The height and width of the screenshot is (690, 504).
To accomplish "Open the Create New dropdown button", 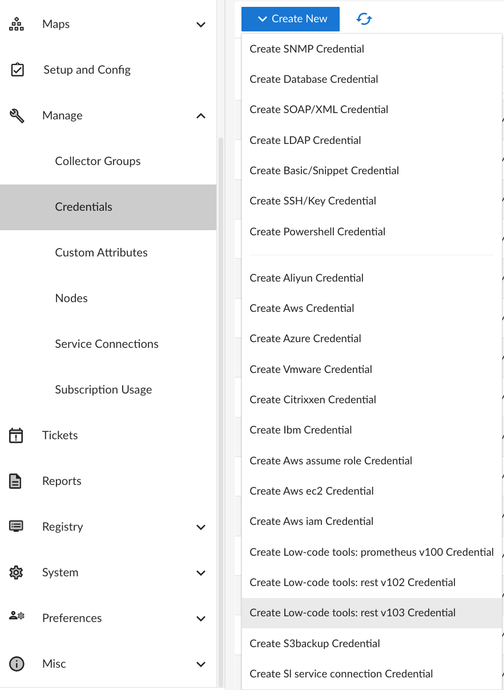I will (291, 19).
